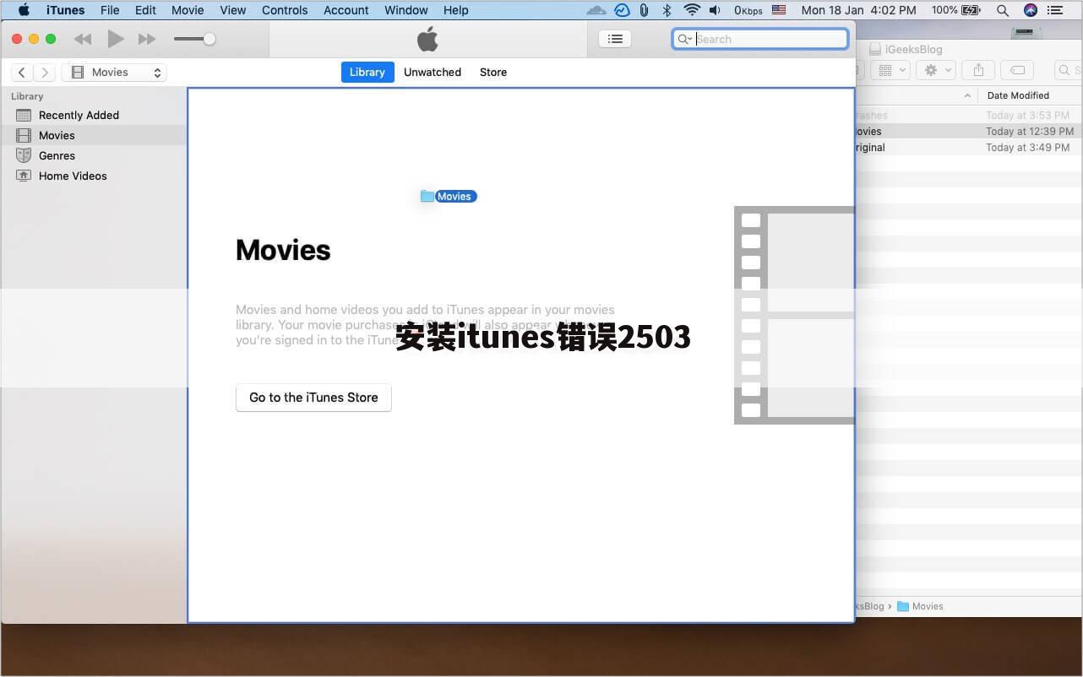Click the paperclip menu bar icon
Screen dimensions: 1083x677
645,10
